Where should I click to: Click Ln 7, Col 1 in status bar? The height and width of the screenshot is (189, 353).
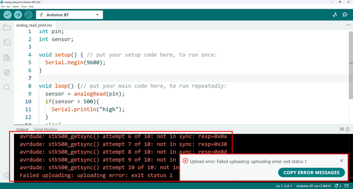pos(284,186)
